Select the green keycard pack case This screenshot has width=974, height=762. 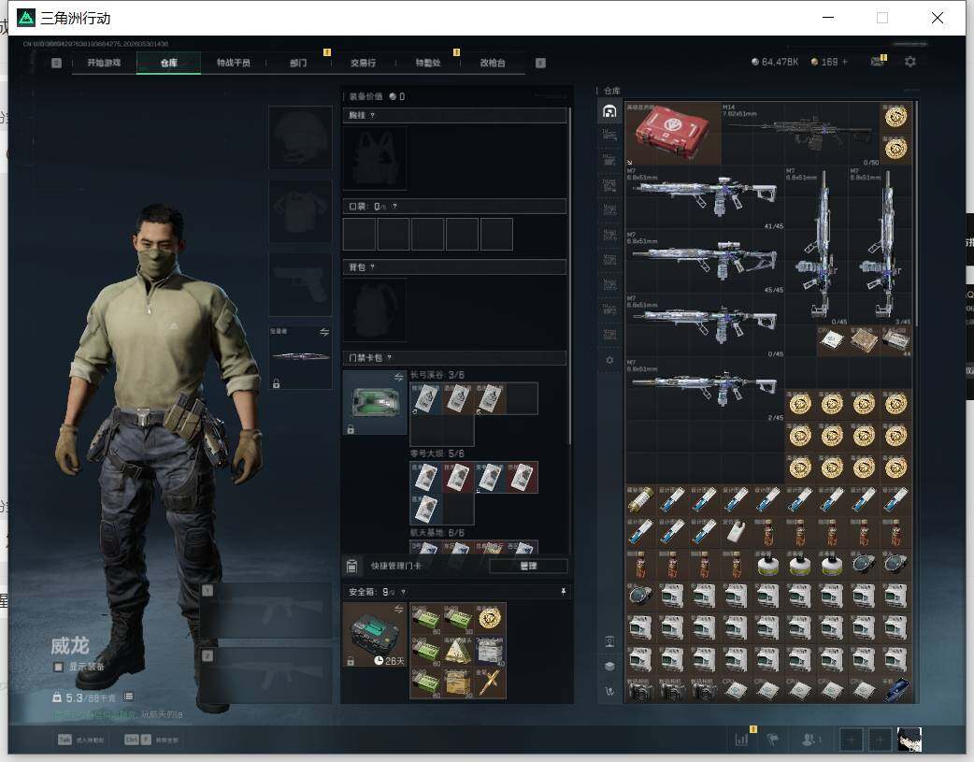[375, 402]
